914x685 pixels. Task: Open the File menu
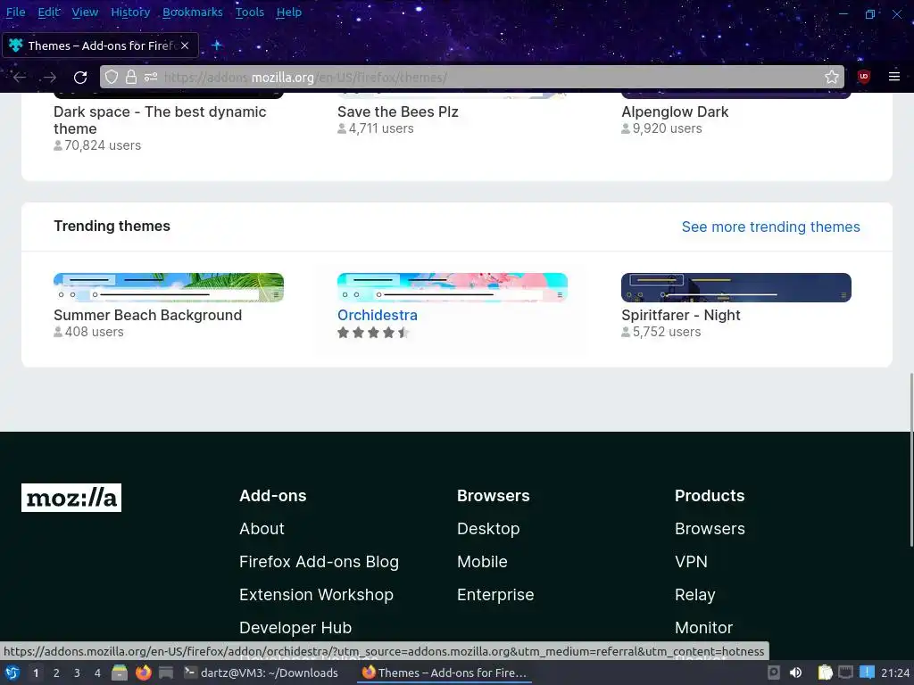point(16,12)
